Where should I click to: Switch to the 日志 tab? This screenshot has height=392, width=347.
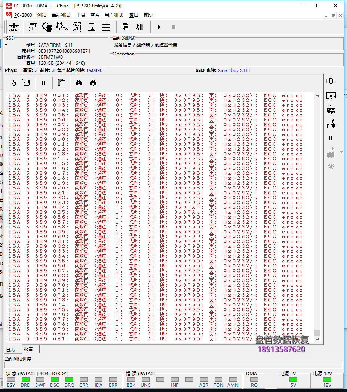pos(11,350)
